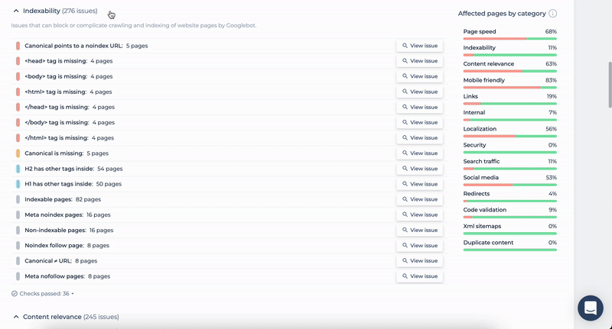The width and height of the screenshot is (612, 329).
Task: View issue for Canonical is missing
Action: pyautogui.click(x=419, y=153)
